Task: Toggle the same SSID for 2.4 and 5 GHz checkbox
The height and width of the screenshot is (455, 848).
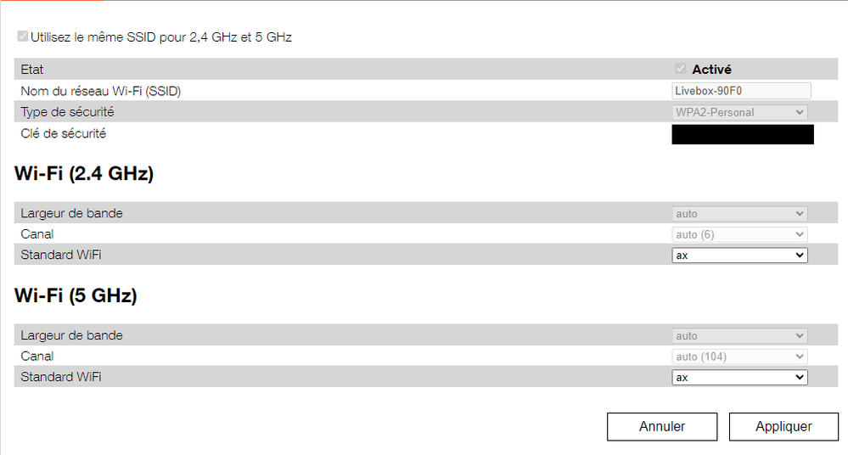Action: tap(23, 37)
